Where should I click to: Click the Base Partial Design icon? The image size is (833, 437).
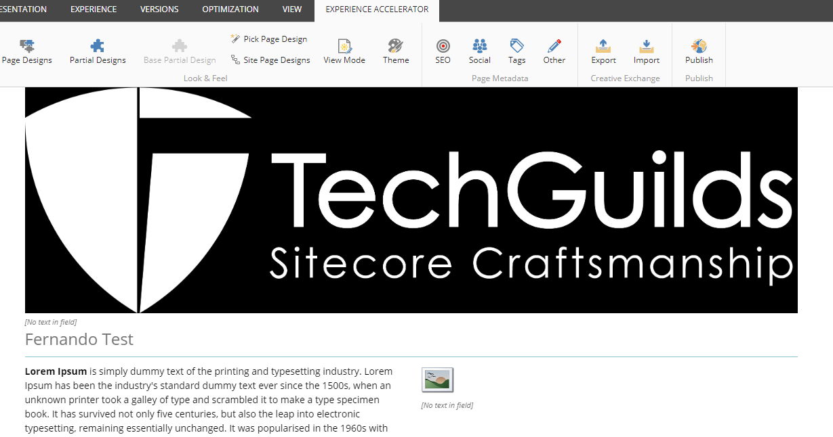(x=180, y=46)
